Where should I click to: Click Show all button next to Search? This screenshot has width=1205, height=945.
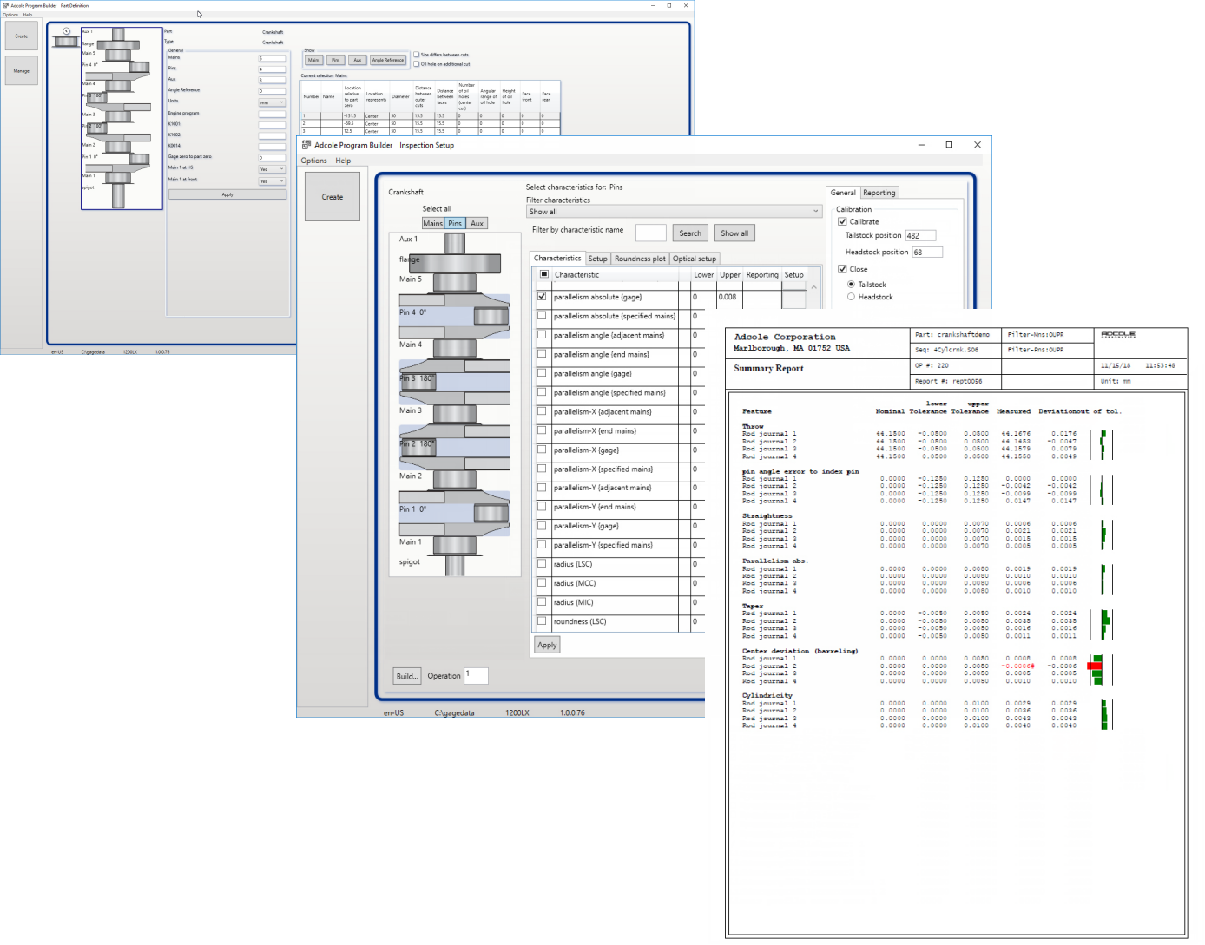734,233
